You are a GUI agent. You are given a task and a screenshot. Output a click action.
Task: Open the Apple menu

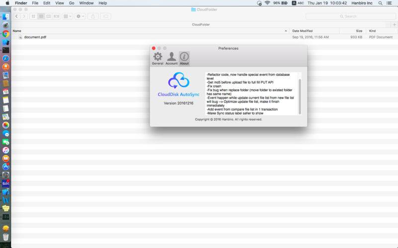coord(7,3)
